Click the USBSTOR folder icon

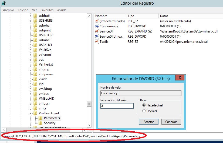pyautogui.click(x=35, y=35)
